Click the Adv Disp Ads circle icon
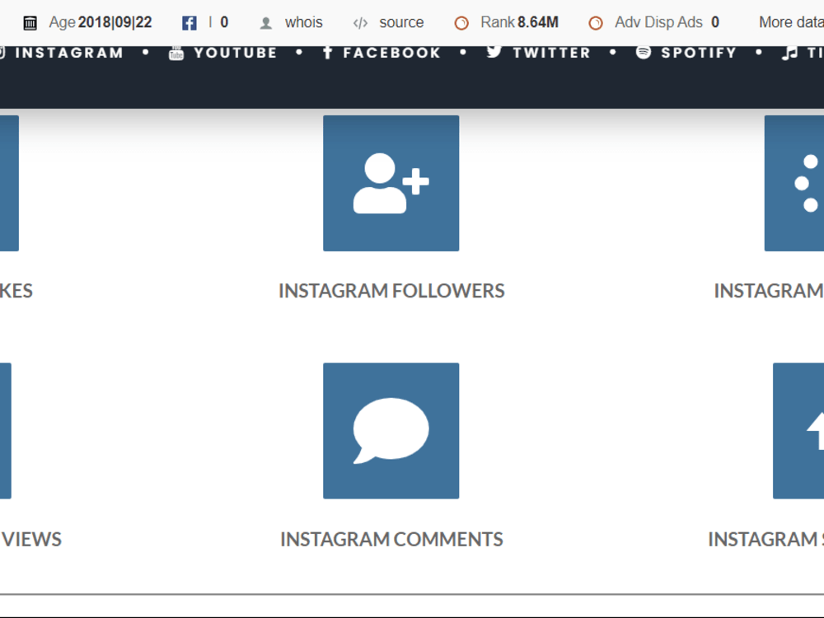 (596, 23)
